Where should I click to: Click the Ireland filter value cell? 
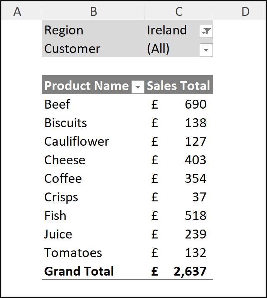click(x=167, y=30)
